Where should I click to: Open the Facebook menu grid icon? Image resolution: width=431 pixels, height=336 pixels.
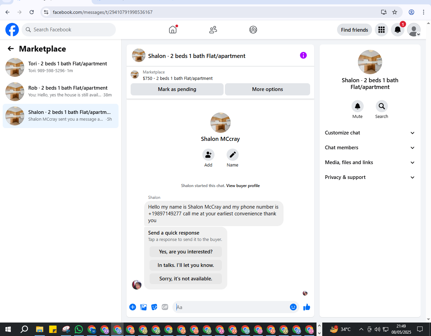point(382,30)
